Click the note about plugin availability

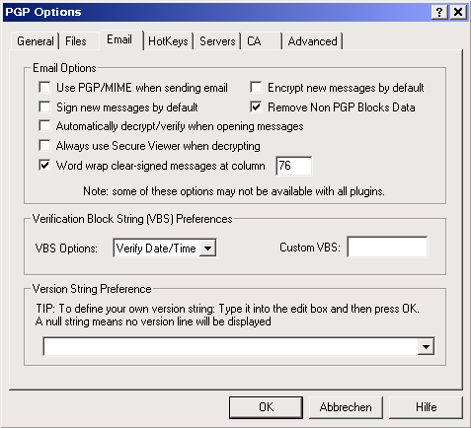(x=234, y=191)
